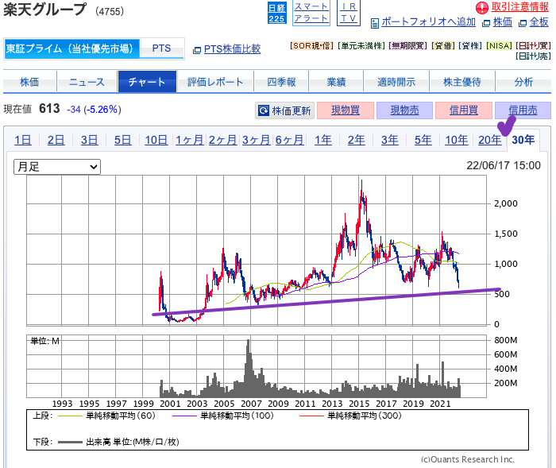This screenshot has width=556, height=468.
Task: Click the 信用買 button
Action: pyautogui.click(x=463, y=110)
